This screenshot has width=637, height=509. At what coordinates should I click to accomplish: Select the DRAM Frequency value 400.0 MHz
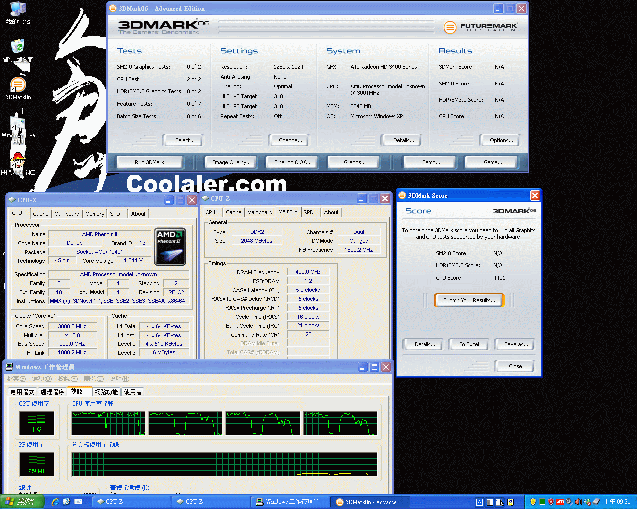coord(308,272)
